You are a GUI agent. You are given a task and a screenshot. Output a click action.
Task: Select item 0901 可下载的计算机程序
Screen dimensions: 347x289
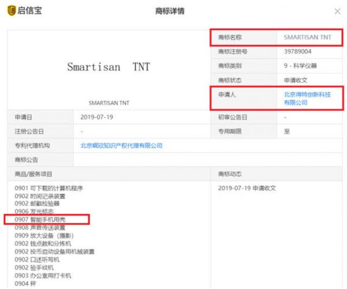(x=49, y=188)
